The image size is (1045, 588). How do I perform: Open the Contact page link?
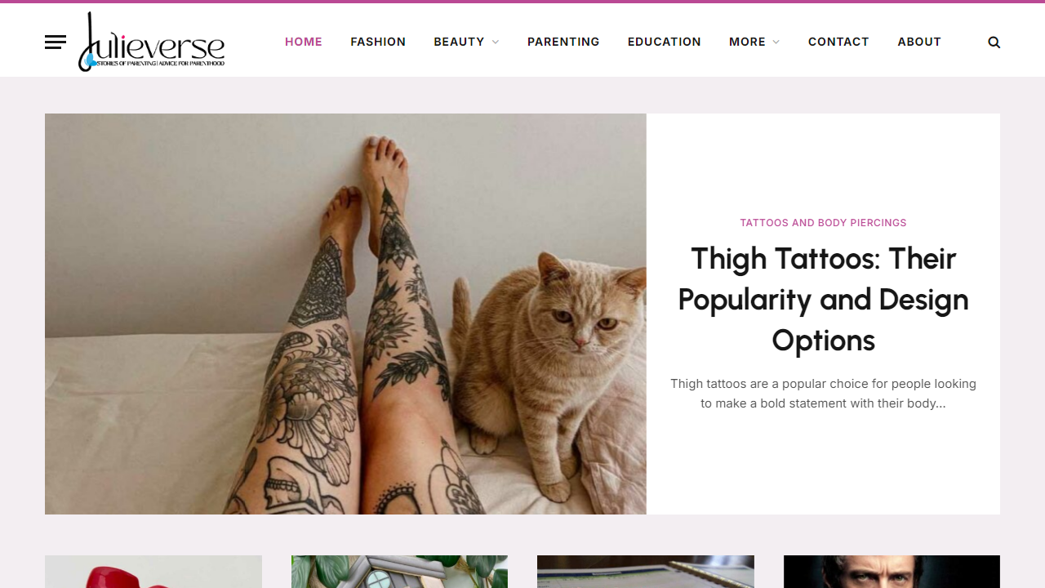click(838, 42)
